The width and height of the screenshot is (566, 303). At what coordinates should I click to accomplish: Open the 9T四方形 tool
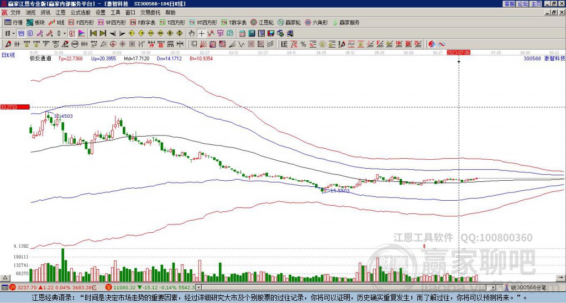pyautogui.click(x=203, y=22)
